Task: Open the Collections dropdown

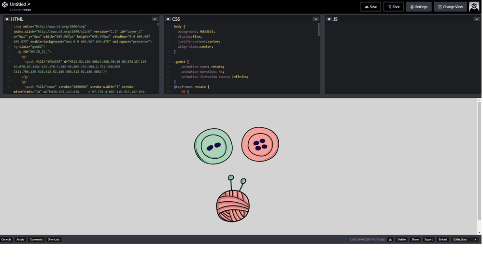Action: (x=464, y=240)
